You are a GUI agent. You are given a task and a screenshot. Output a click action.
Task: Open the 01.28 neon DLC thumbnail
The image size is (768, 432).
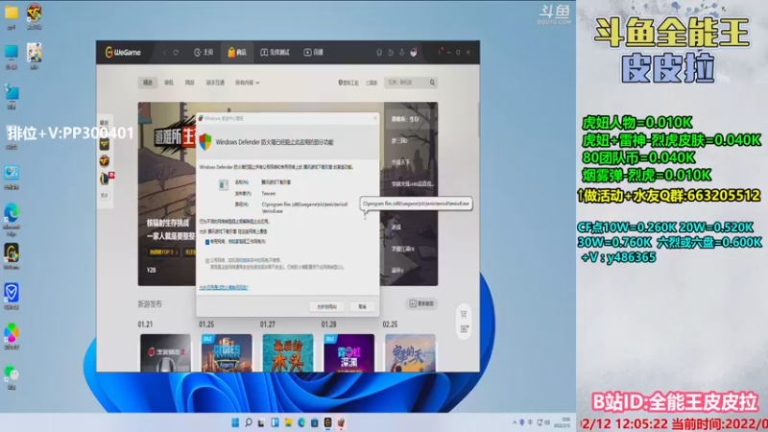pos(349,352)
